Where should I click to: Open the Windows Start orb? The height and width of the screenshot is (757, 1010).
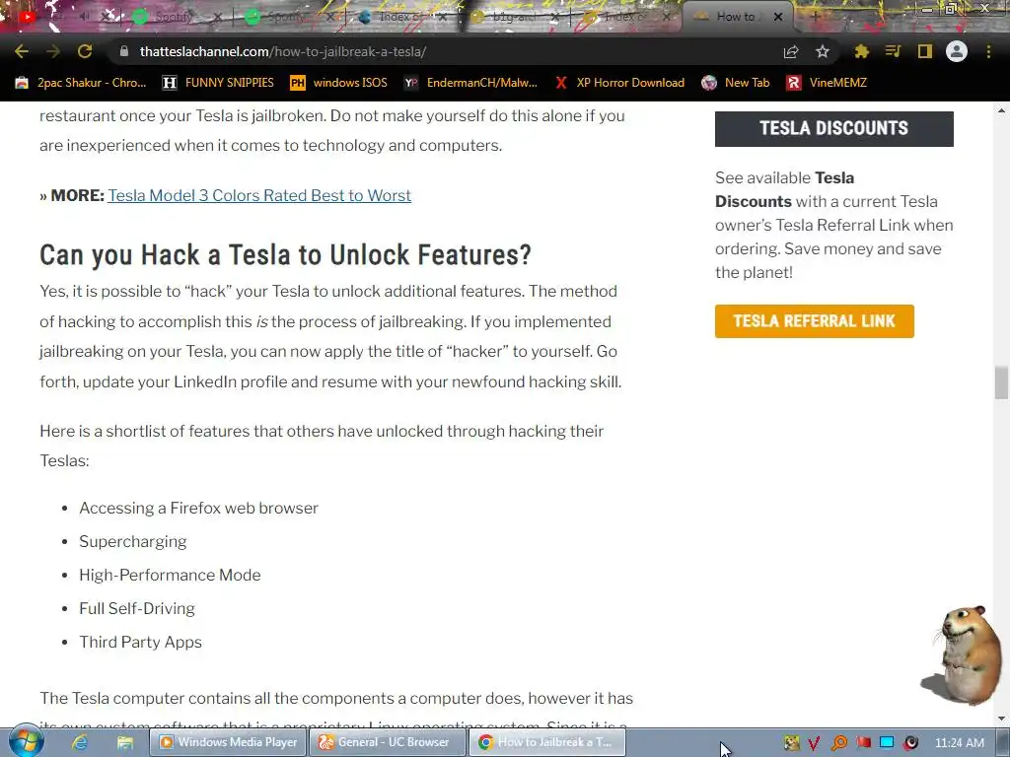pos(27,742)
